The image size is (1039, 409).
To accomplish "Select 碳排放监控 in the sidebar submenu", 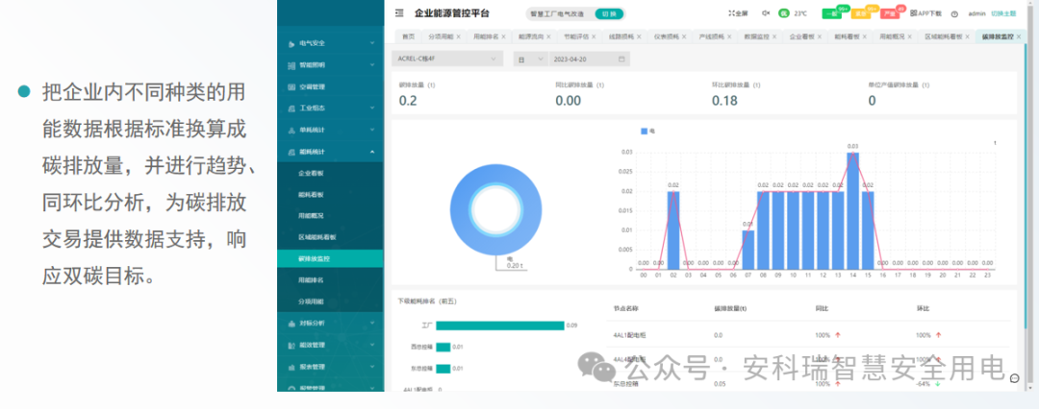I will tap(330, 259).
